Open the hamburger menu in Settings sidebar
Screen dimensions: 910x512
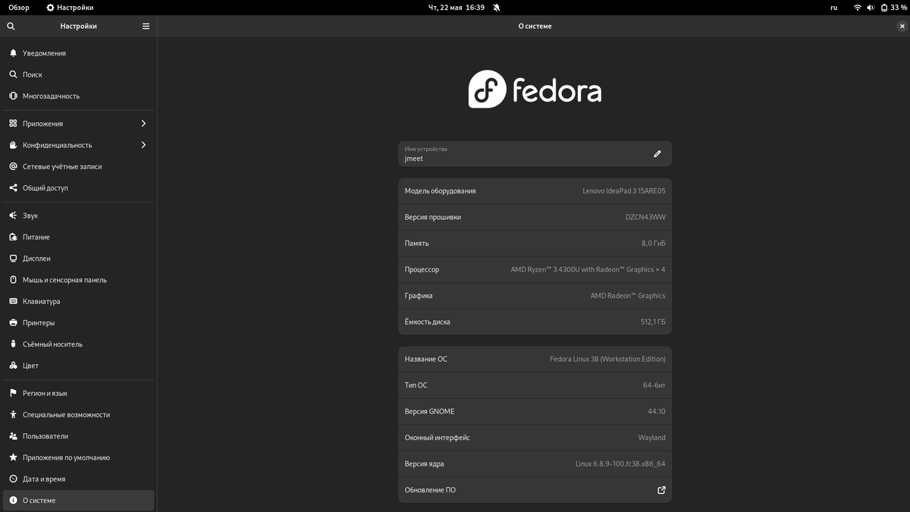tap(146, 26)
